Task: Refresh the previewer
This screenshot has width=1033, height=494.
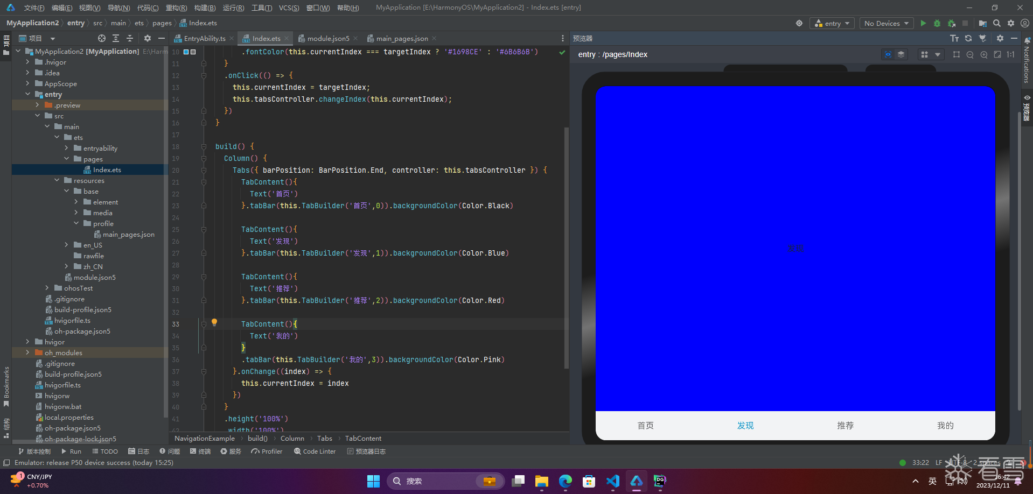Action: click(x=968, y=38)
